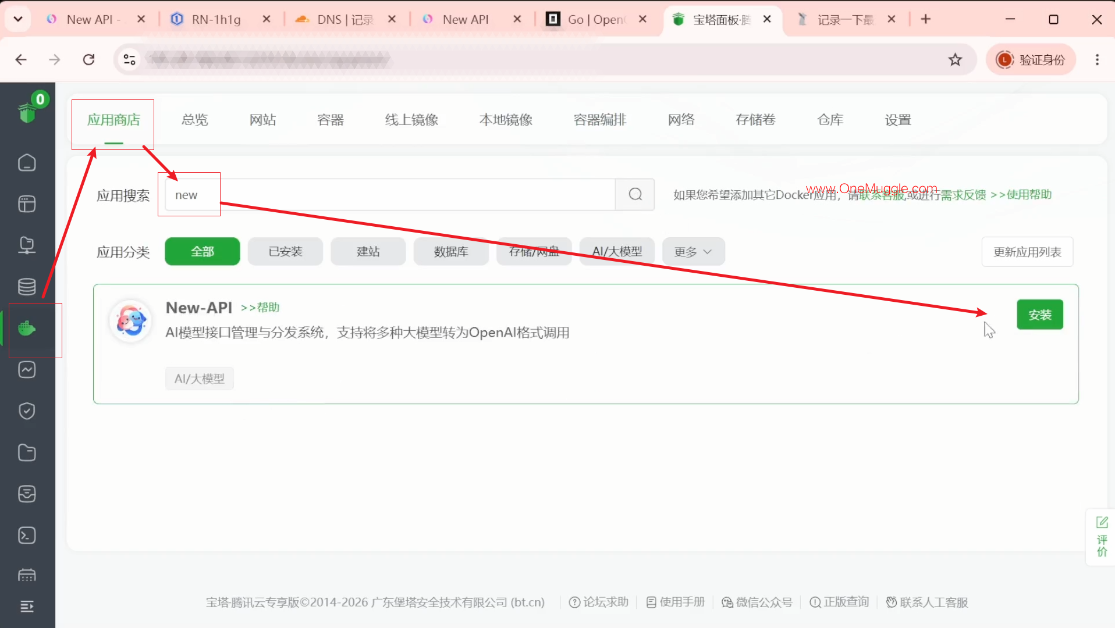This screenshot has width=1115, height=628.
Task: Go back with the browser back arrow
Action: coord(21,59)
